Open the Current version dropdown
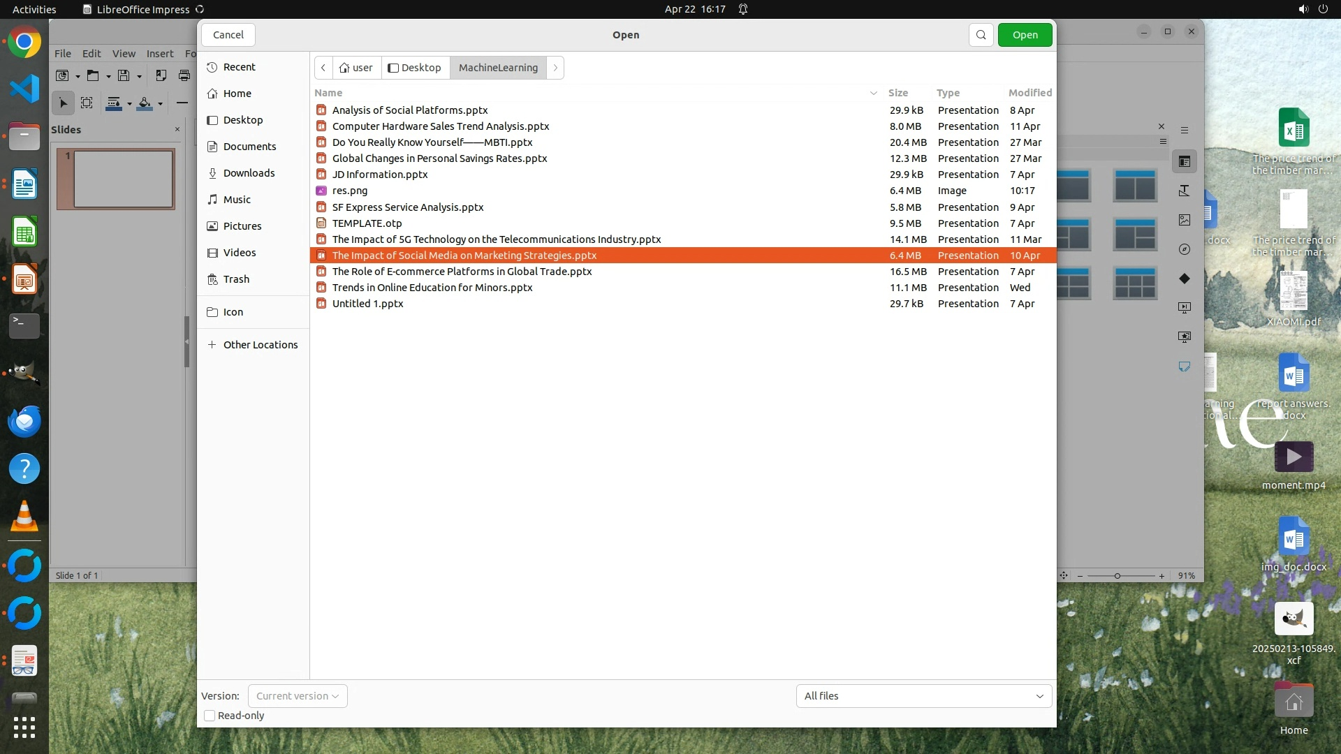This screenshot has width=1341, height=754. 298,696
